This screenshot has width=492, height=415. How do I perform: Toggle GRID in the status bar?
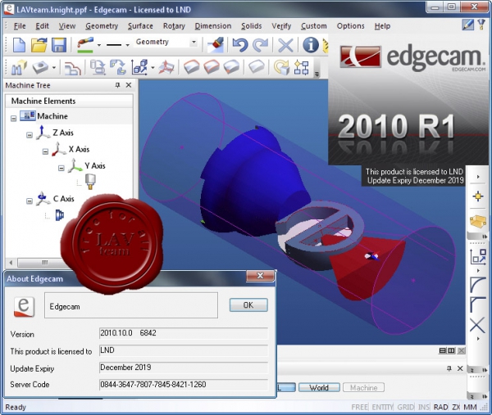pyautogui.click(x=405, y=407)
